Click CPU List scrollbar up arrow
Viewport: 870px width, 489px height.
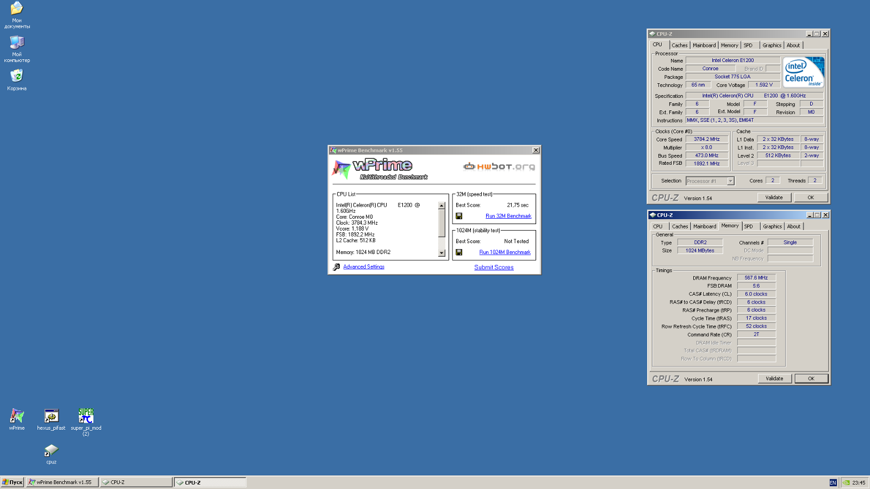(x=442, y=206)
